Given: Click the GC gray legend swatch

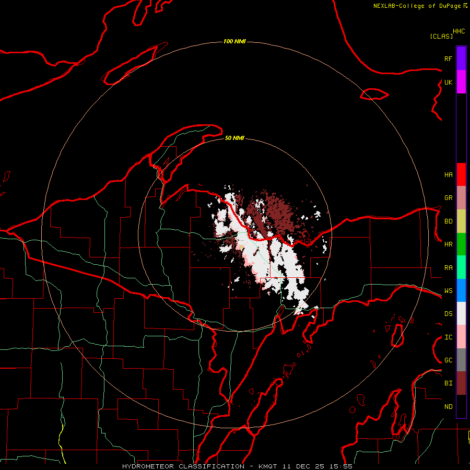Looking at the screenshot, I should [461, 360].
